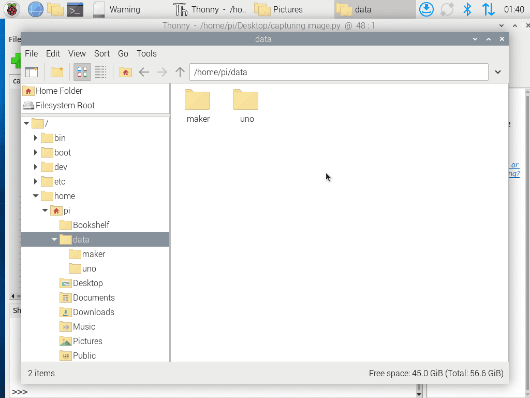
Task: Select the maker folder
Action: [x=197, y=100]
